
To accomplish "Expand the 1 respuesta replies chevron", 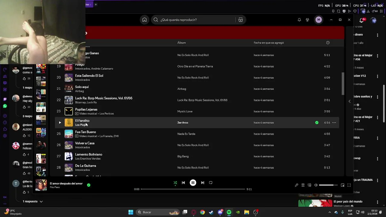I will tap(41, 201).
